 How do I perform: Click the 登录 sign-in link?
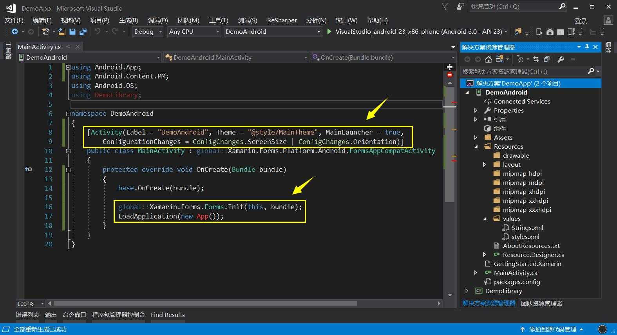581,21
